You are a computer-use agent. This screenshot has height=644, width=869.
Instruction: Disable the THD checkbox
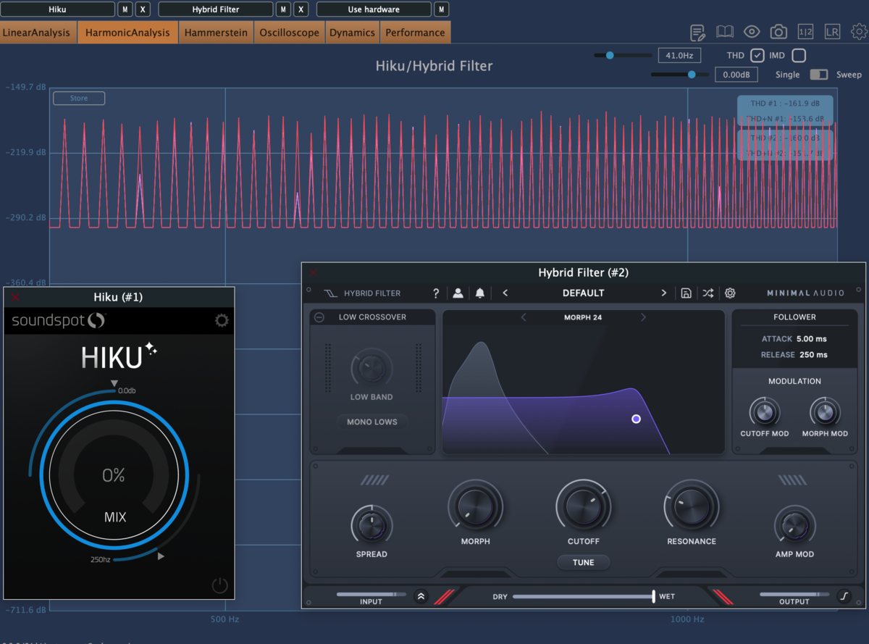point(757,55)
